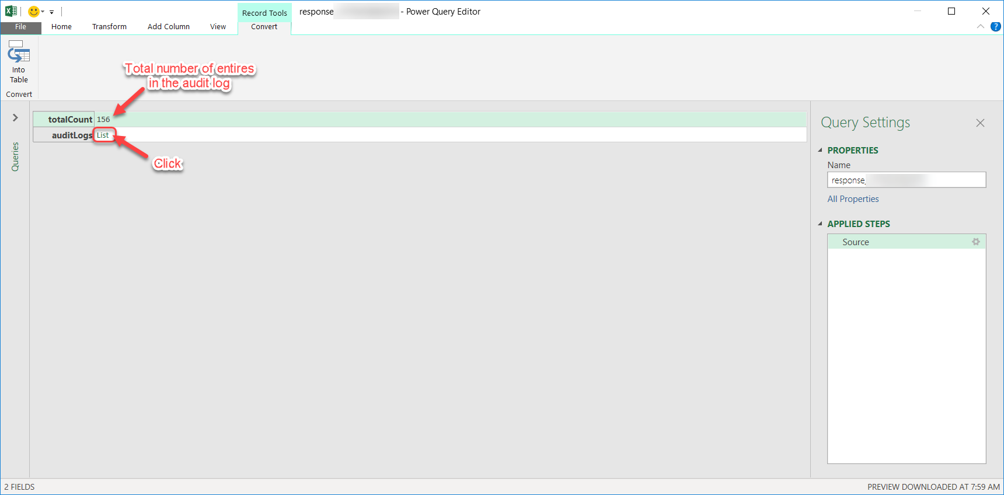Switch to the View ribbon tab
Screen dimensions: 1004x495
pos(218,27)
